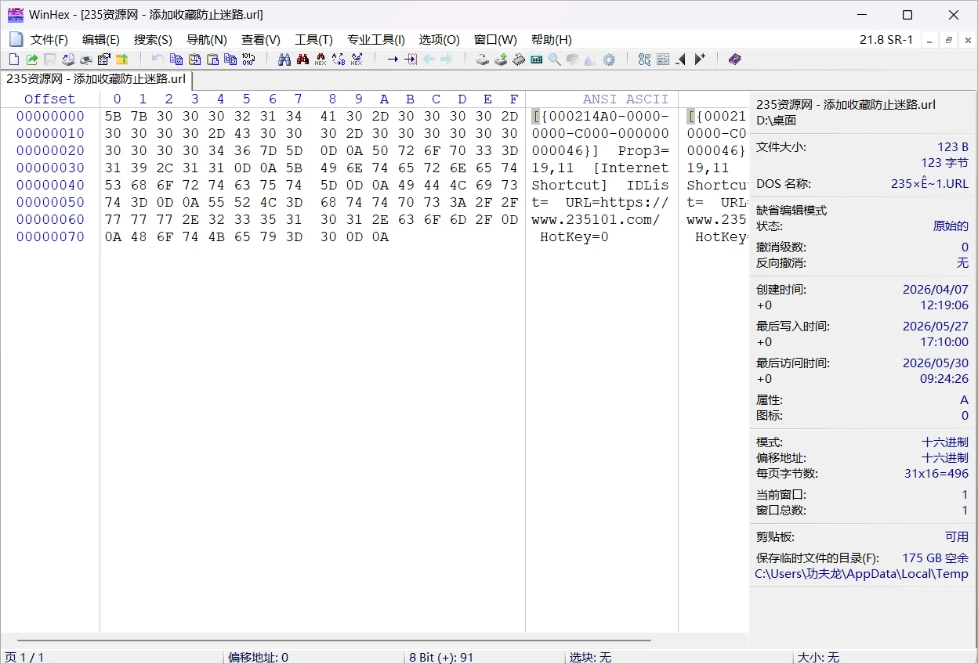Click the magnifying glass analysis icon
Screen dimensions: 978x664
555,60
